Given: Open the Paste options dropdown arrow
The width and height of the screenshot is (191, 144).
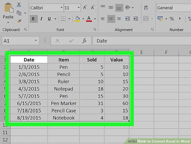Looking at the screenshot, I should (8, 22).
